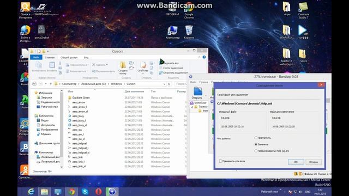Image resolution: width=349 pixels, height=196 pixels.
Task: Check the Применить для всех checkbox
Action: 232,161
